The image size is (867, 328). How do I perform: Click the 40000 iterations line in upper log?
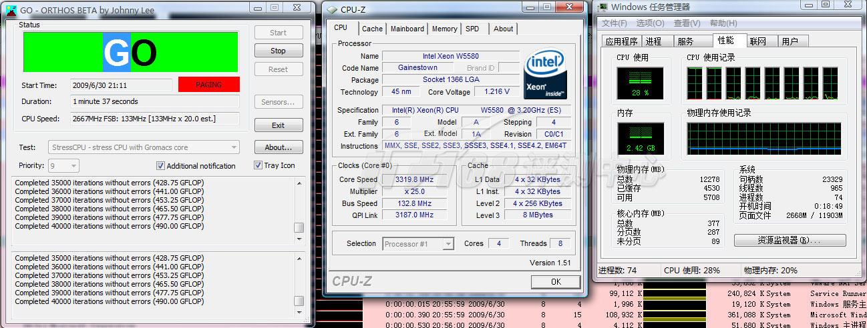coord(110,226)
